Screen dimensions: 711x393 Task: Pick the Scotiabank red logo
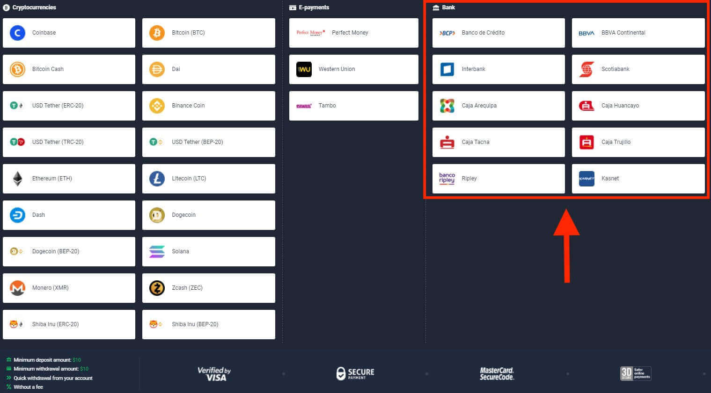click(x=586, y=69)
